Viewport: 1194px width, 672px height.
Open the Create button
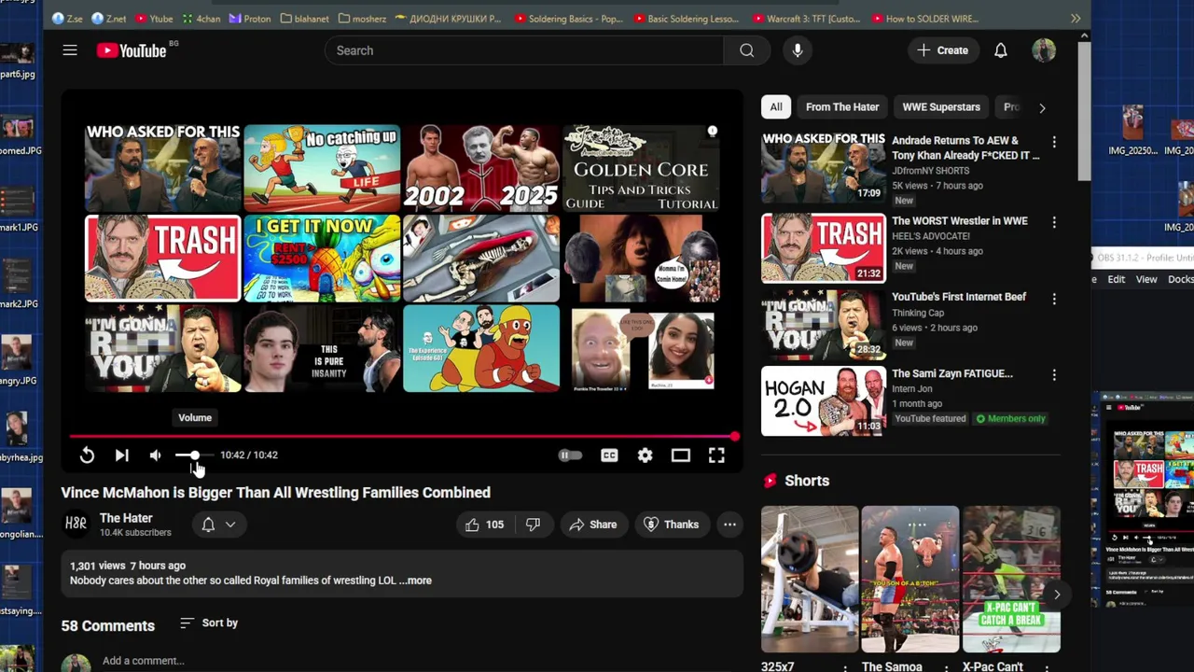[x=942, y=50]
